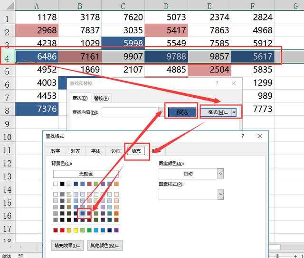This screenshot has width=304, height=258.
Task: Pick standard dark red swatch
Action: tap(56, 230)
